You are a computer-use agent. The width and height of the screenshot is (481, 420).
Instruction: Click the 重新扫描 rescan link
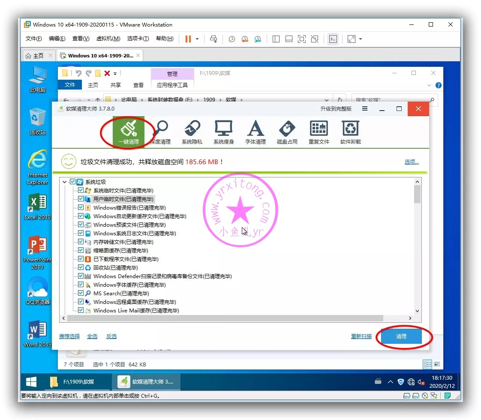coord(361,336)
